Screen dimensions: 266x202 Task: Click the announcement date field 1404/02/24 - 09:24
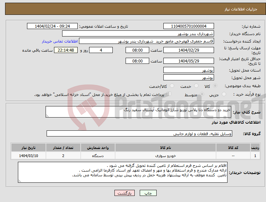pos(52,26)
